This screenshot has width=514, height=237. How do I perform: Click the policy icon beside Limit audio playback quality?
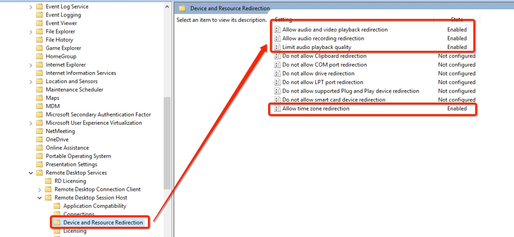(x=277, y=47)
